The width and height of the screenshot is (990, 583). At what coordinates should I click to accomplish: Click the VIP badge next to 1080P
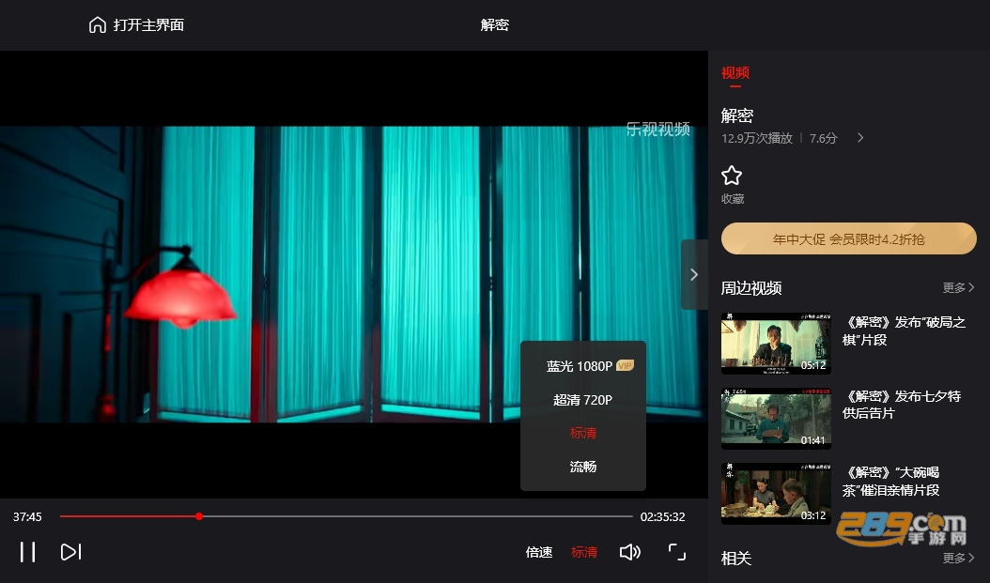tap(625, 365)
